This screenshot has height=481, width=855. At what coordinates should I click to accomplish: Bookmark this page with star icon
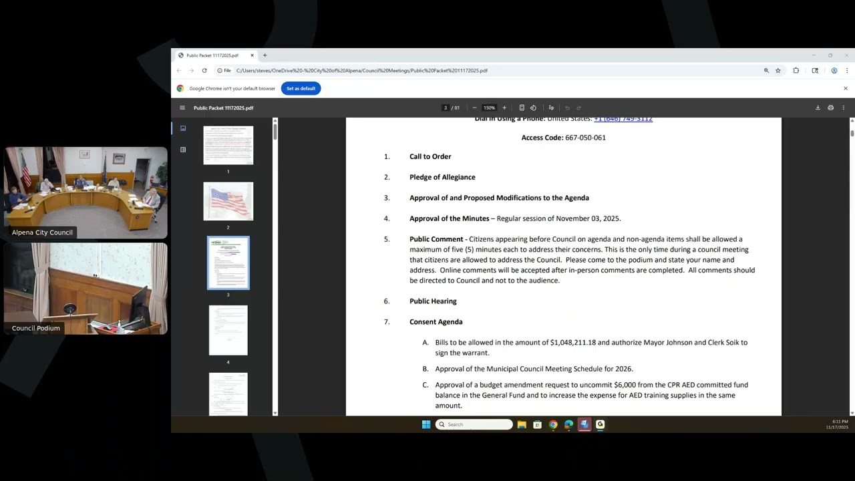[x=778, y=70]
